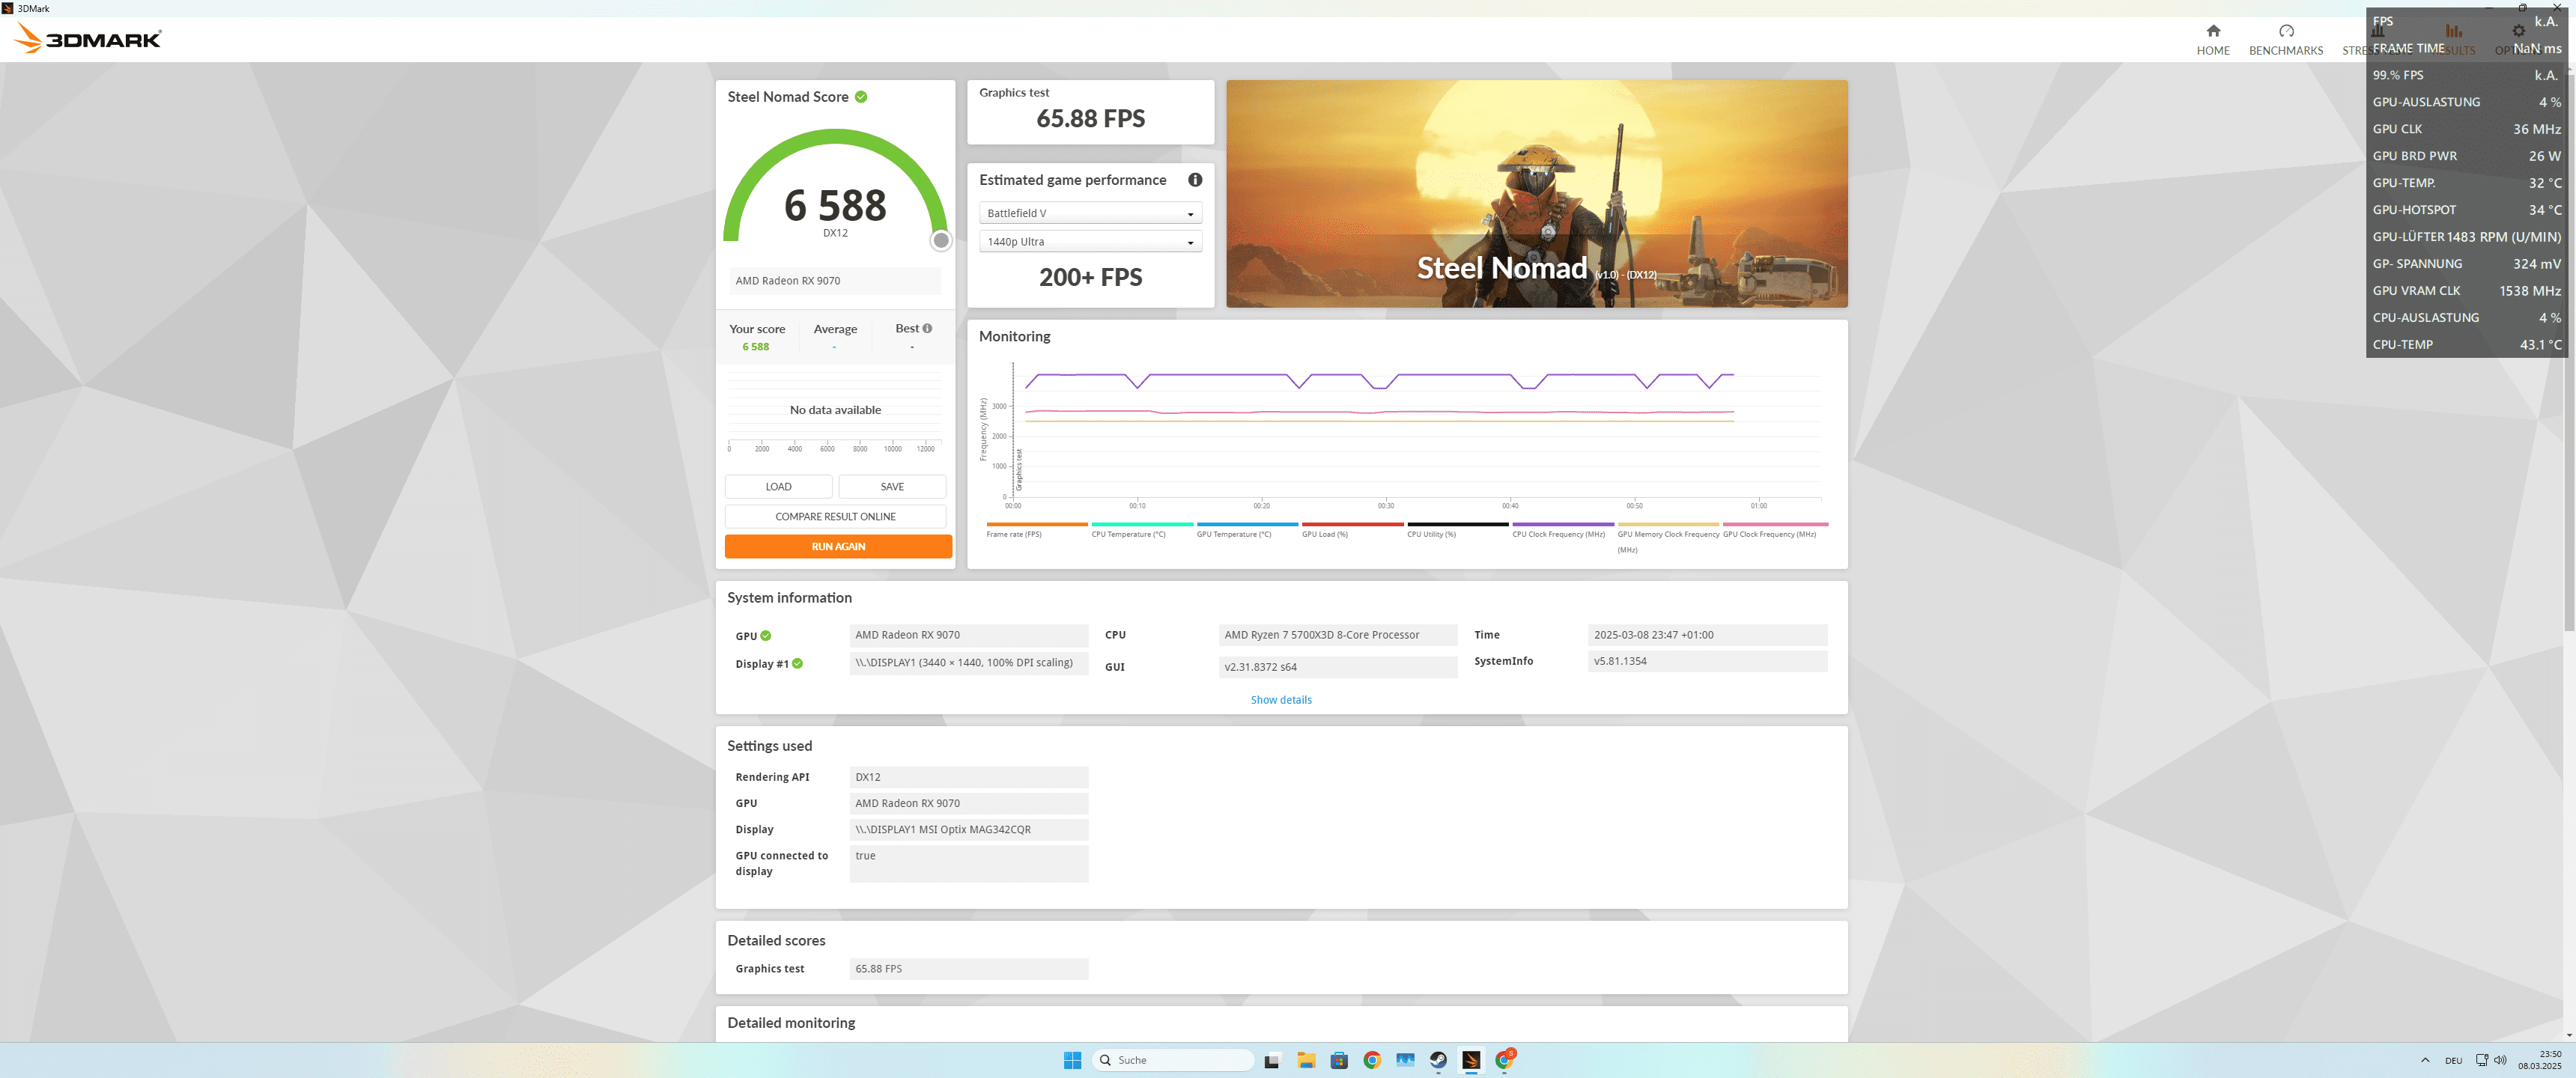
Task: Toggle the CPU Utility (%) legend
Action: coord(1457,530)
